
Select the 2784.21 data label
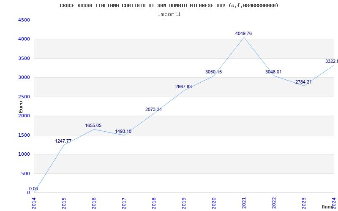click(303, 82)
